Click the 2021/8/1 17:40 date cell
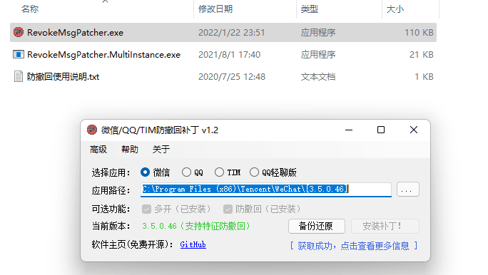The image size is (488, 275). coord(229,55)
